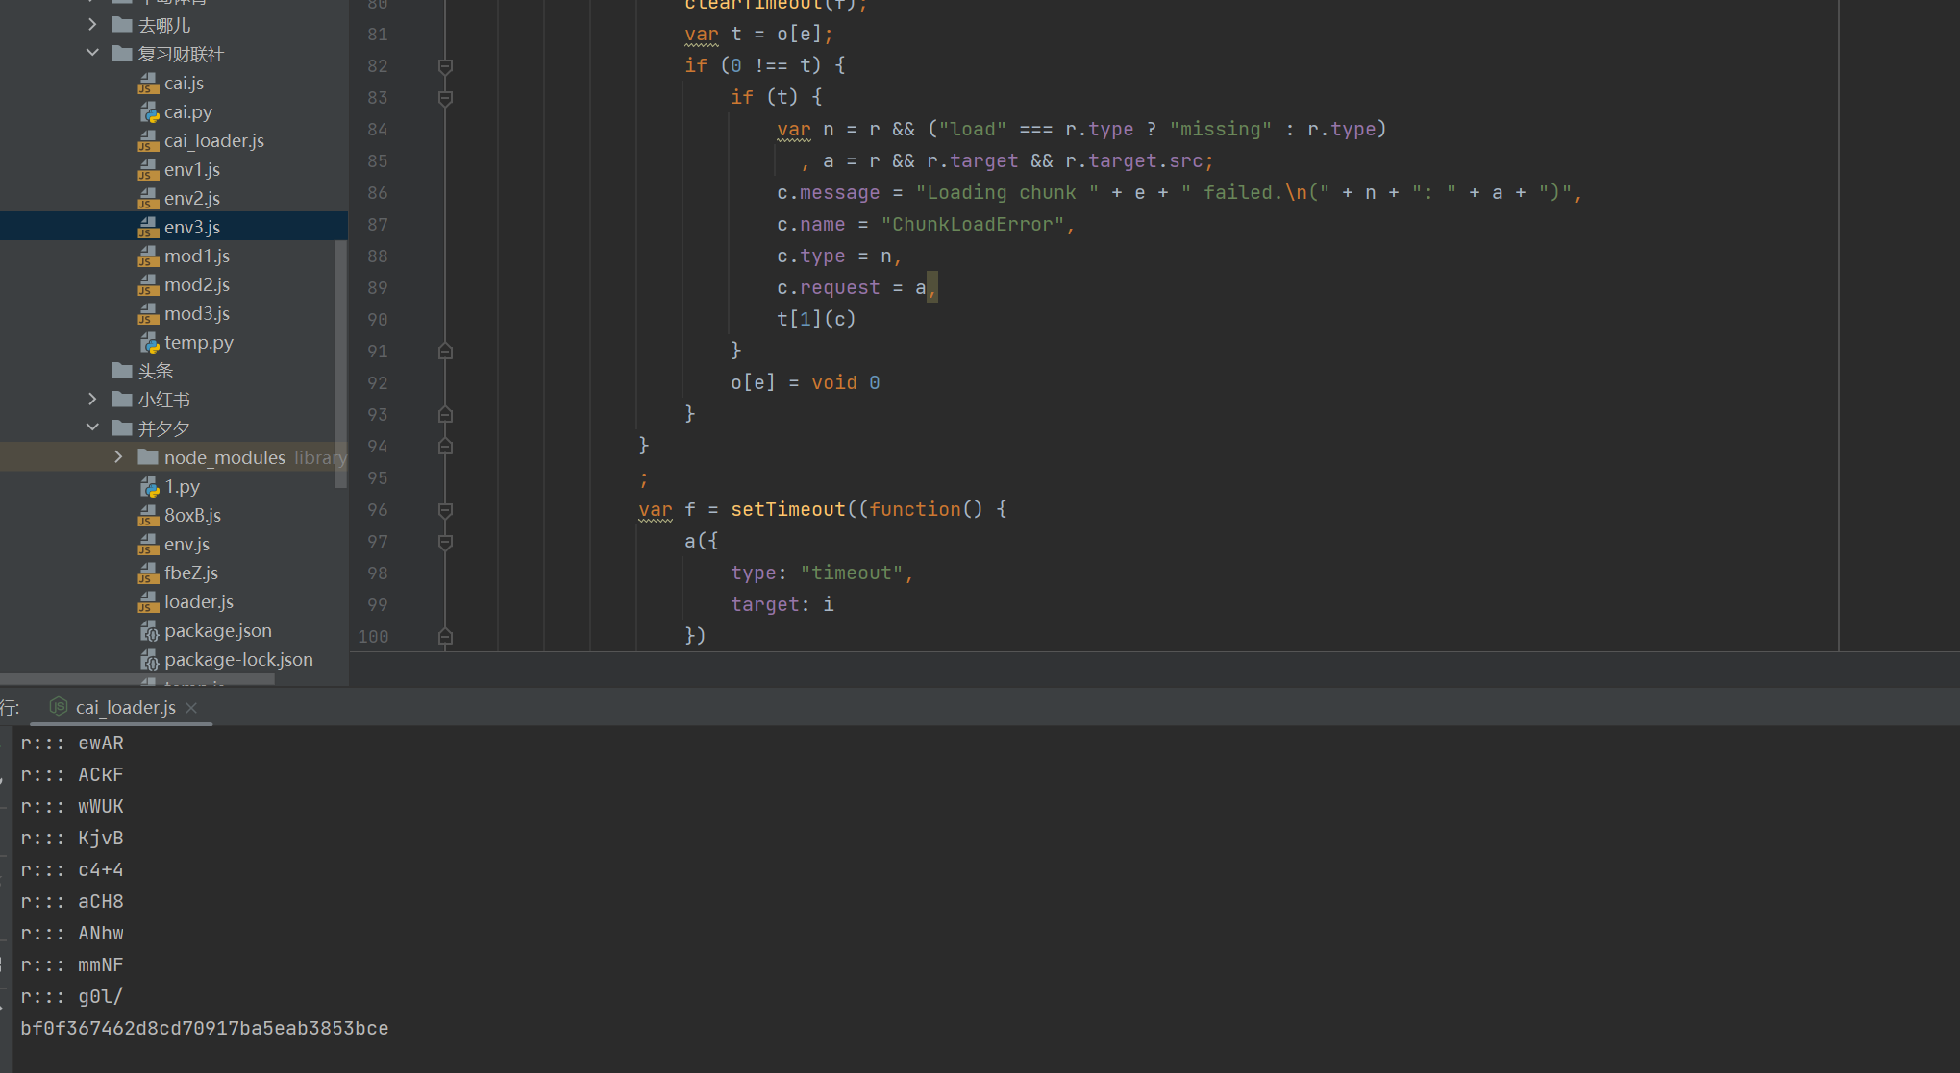Collapse function block at line 96
This screenshot has height=1073, width=1960.
point(445,510)
